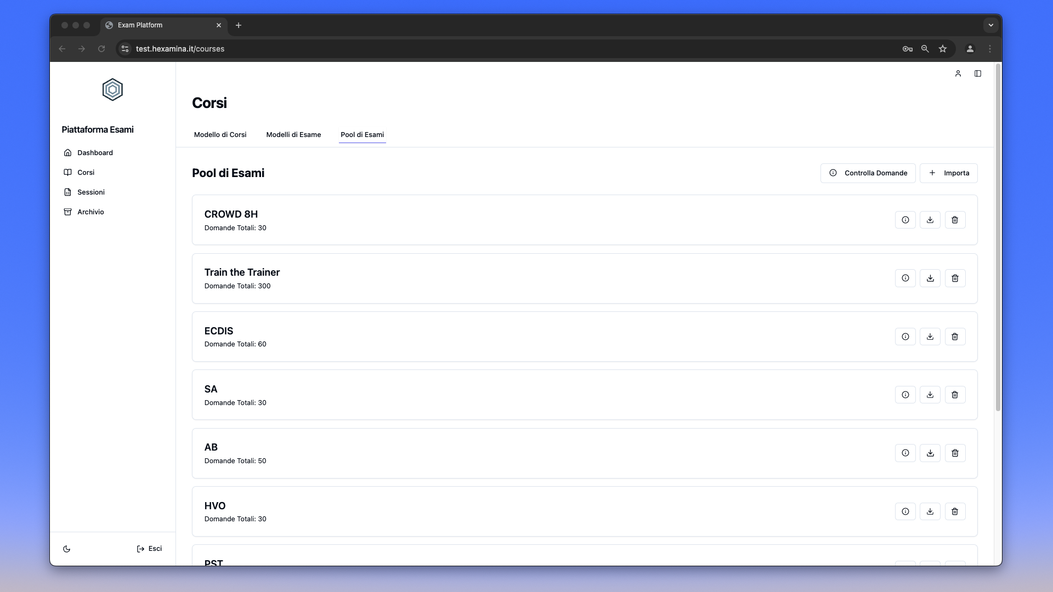Click Esci to log out
Viewport: 1053px width, 592px height.
[x=149, y=549]
